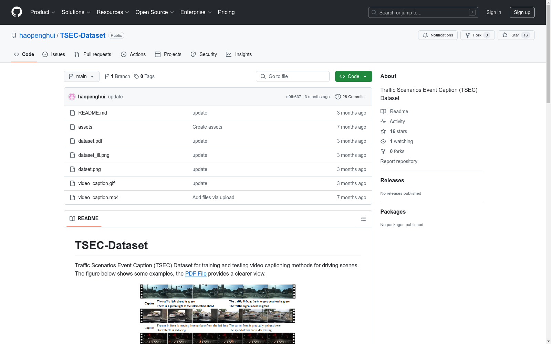
Task: Click the Sign in link
Action: tap(494, 12)
